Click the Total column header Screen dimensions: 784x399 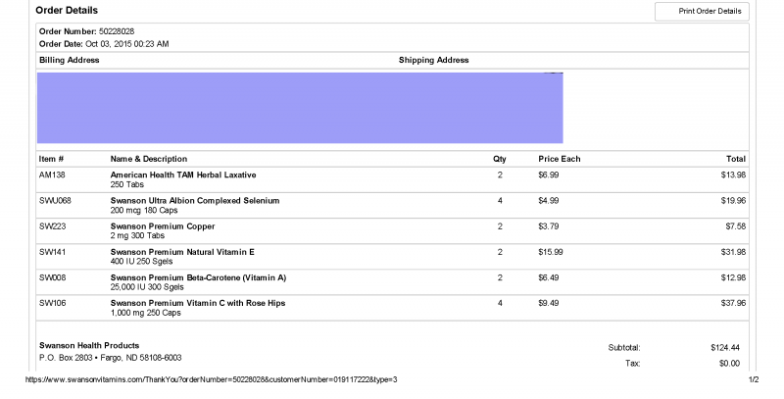click(x=736, y=159)
